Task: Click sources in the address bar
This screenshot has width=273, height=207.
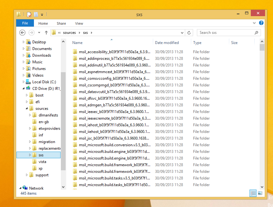Action: point(69,33)
